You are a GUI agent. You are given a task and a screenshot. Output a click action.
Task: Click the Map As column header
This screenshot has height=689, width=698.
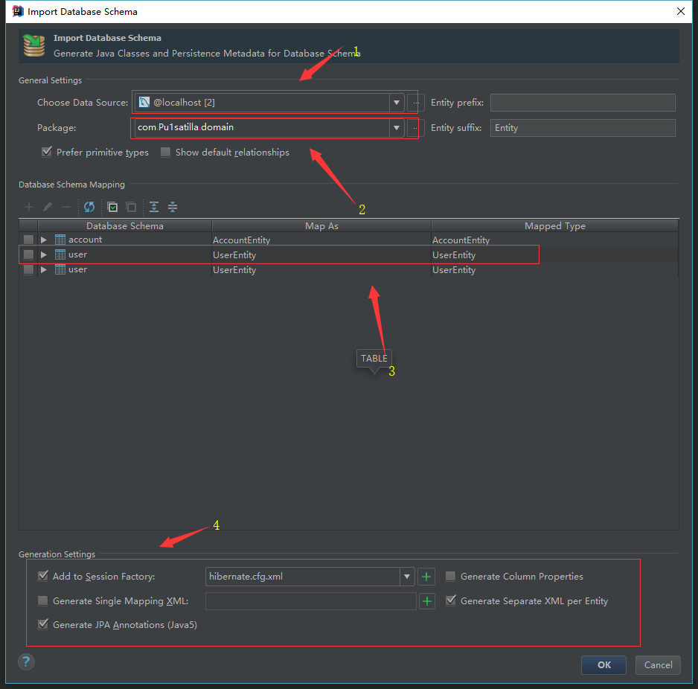321,226
